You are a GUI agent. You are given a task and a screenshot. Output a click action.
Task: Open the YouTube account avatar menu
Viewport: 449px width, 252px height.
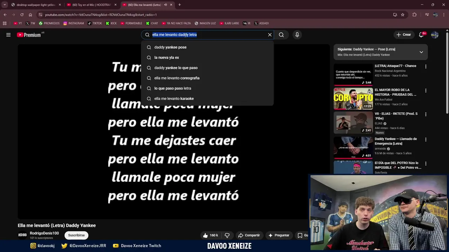(x=435, y=35)
